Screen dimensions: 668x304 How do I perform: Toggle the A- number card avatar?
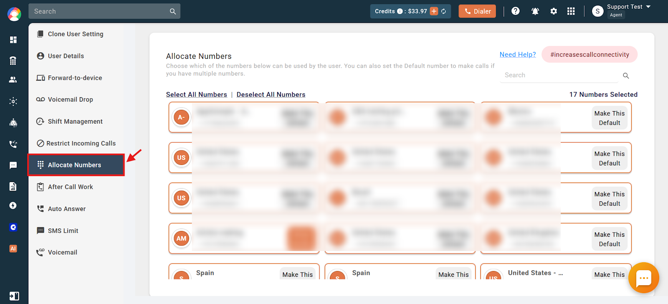[x=181, y=117]
